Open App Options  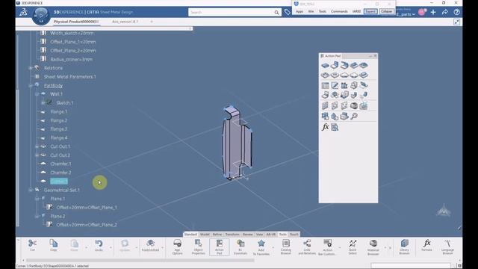[177, 247]
